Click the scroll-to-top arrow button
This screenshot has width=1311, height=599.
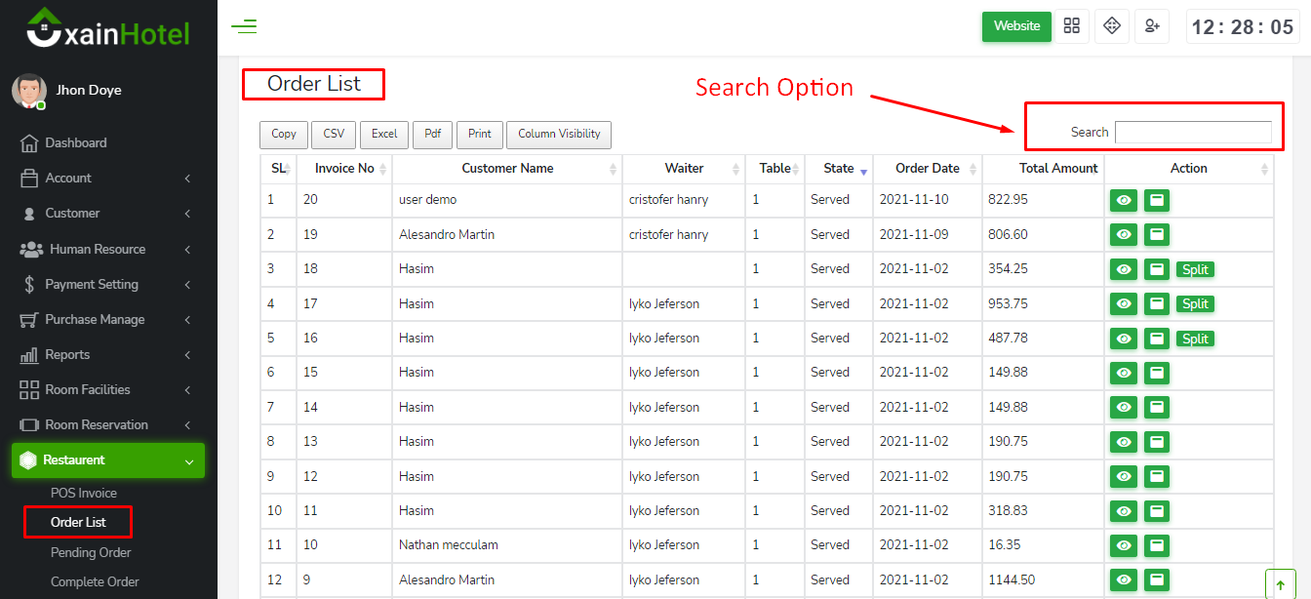tap(1280, 584)
